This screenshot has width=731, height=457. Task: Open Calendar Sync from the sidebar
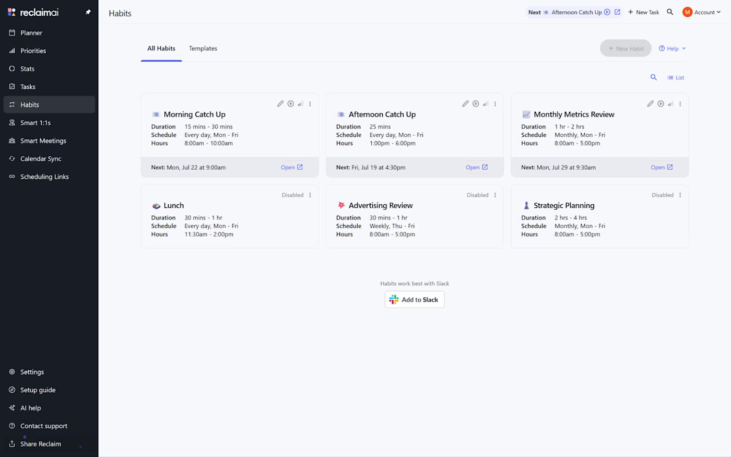coord(40,159)
